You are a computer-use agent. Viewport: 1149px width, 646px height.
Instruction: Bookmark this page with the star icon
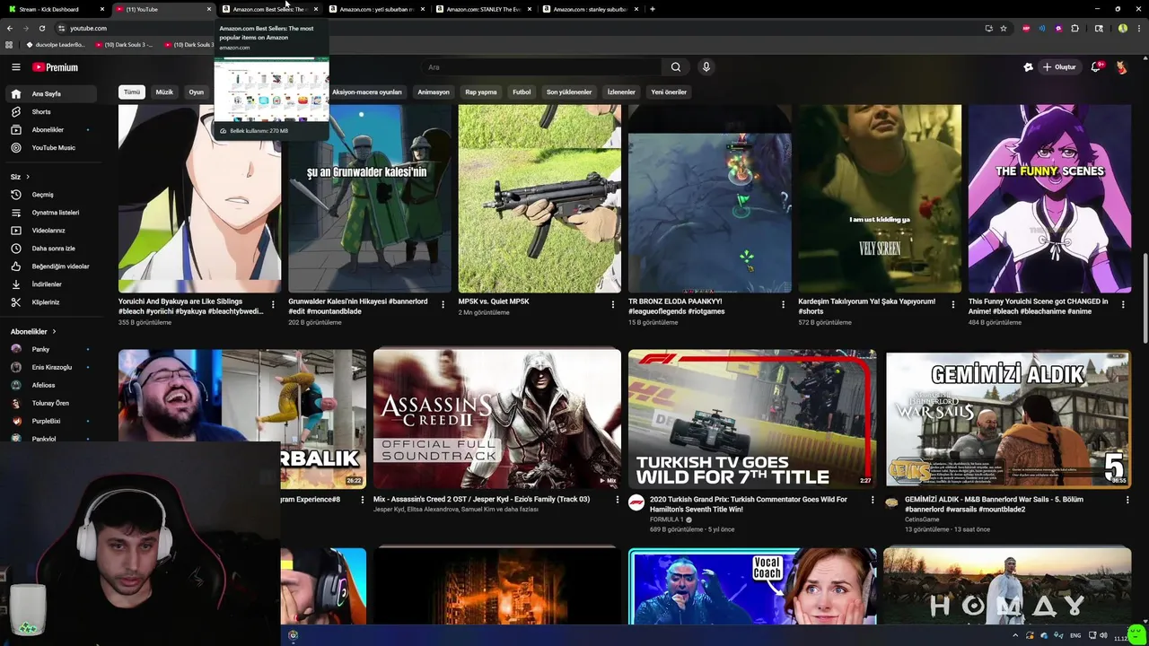1004,28
